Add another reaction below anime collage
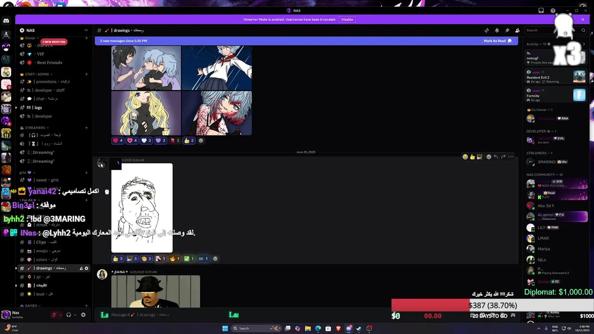The height and width of the screenshot is (334, 594). [x=201, y=141]
